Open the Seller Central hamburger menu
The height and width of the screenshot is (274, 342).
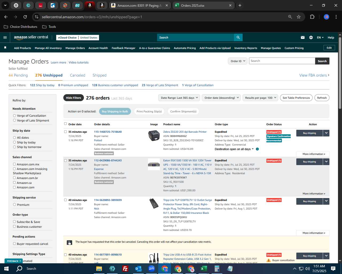click(x=5, y=37)
